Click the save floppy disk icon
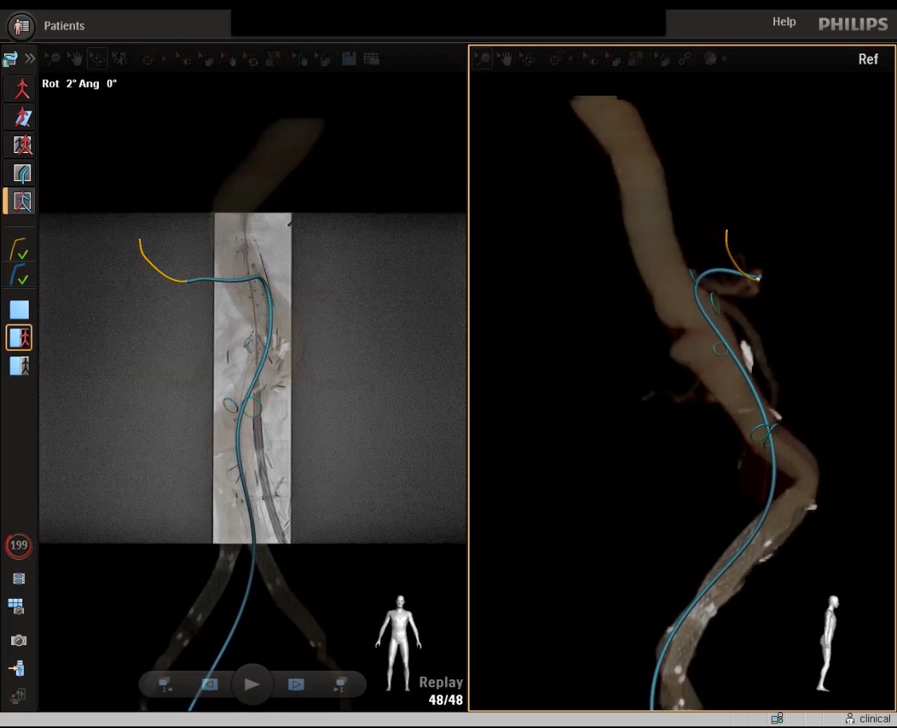The height and width of the screenshot is (728, 897). 349,58
